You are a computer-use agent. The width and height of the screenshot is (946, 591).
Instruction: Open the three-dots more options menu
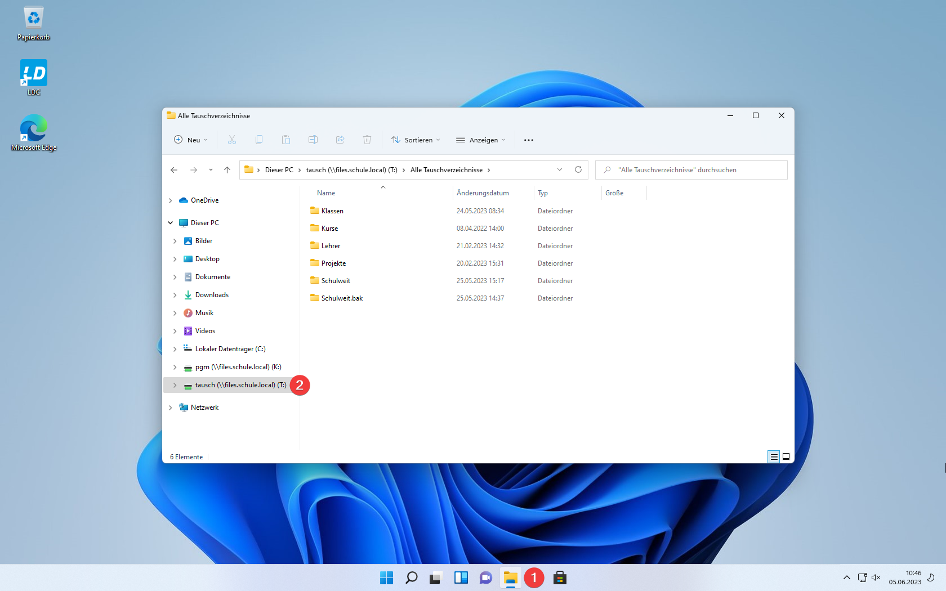pyautogui.click(x=529, y=140)
